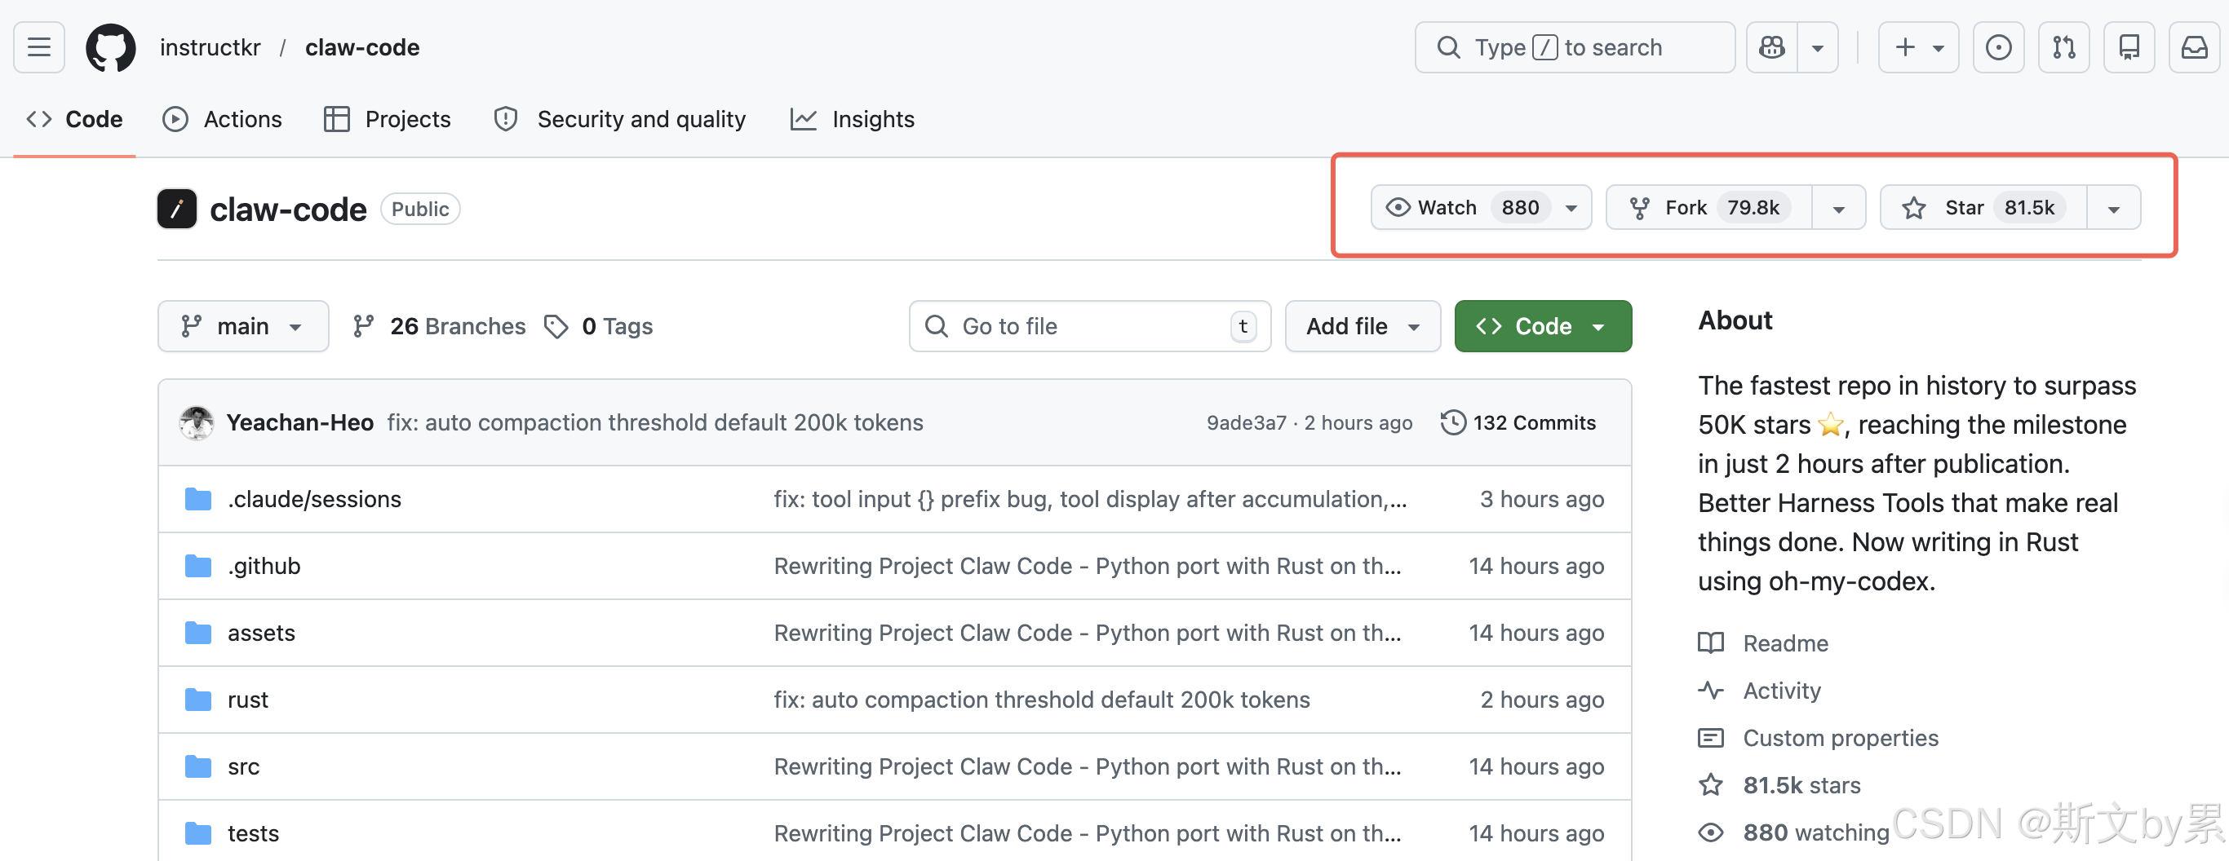Open the instructkr owner link

[x=210, y=47]
